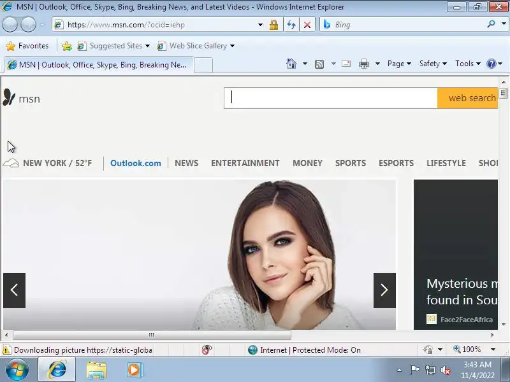Open the Page menu

(x=399, y=64)
